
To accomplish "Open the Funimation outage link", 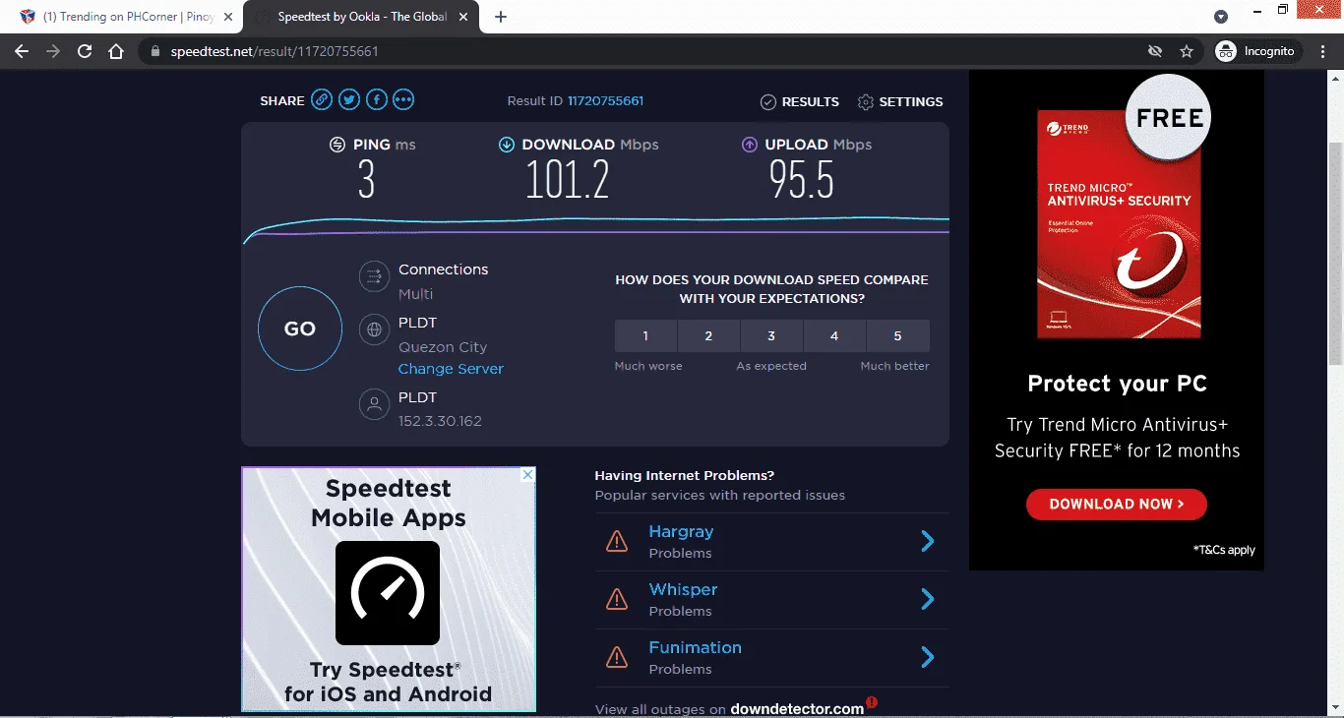I will coord(695,647).
